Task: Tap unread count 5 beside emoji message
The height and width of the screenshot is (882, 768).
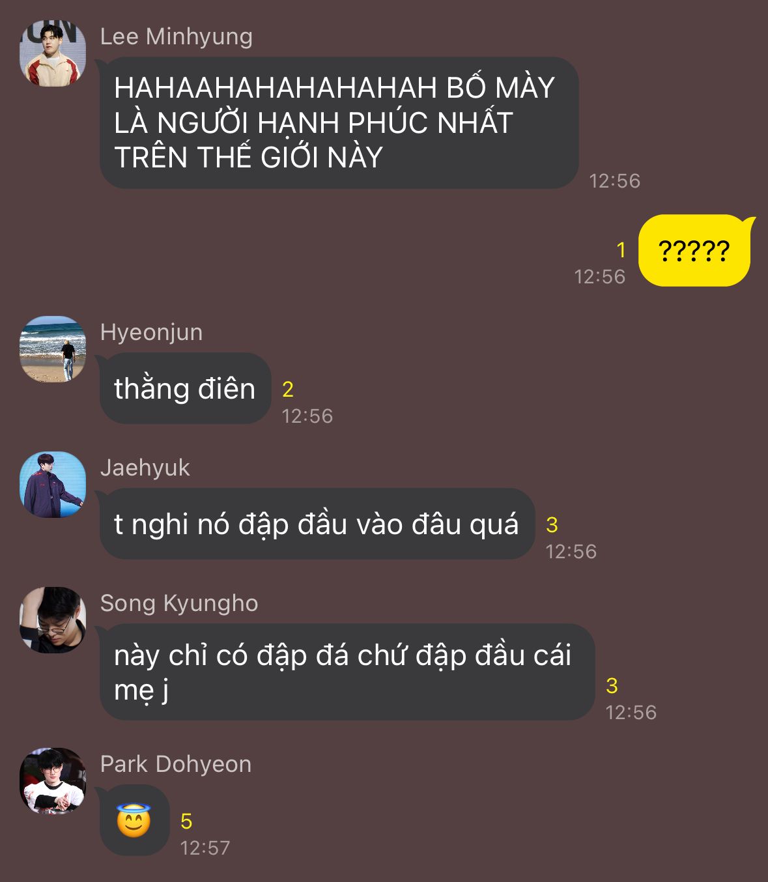Action: [186, 821]
